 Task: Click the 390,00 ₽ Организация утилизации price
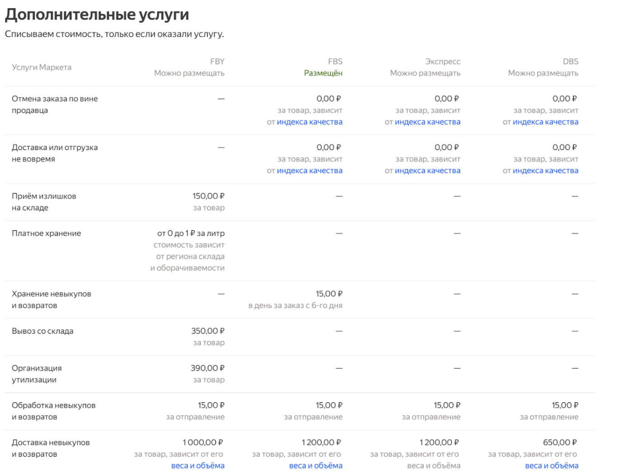coord(208,368)
